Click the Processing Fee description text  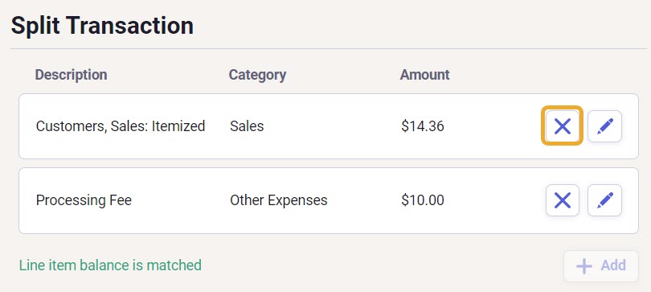pos(84,200)
